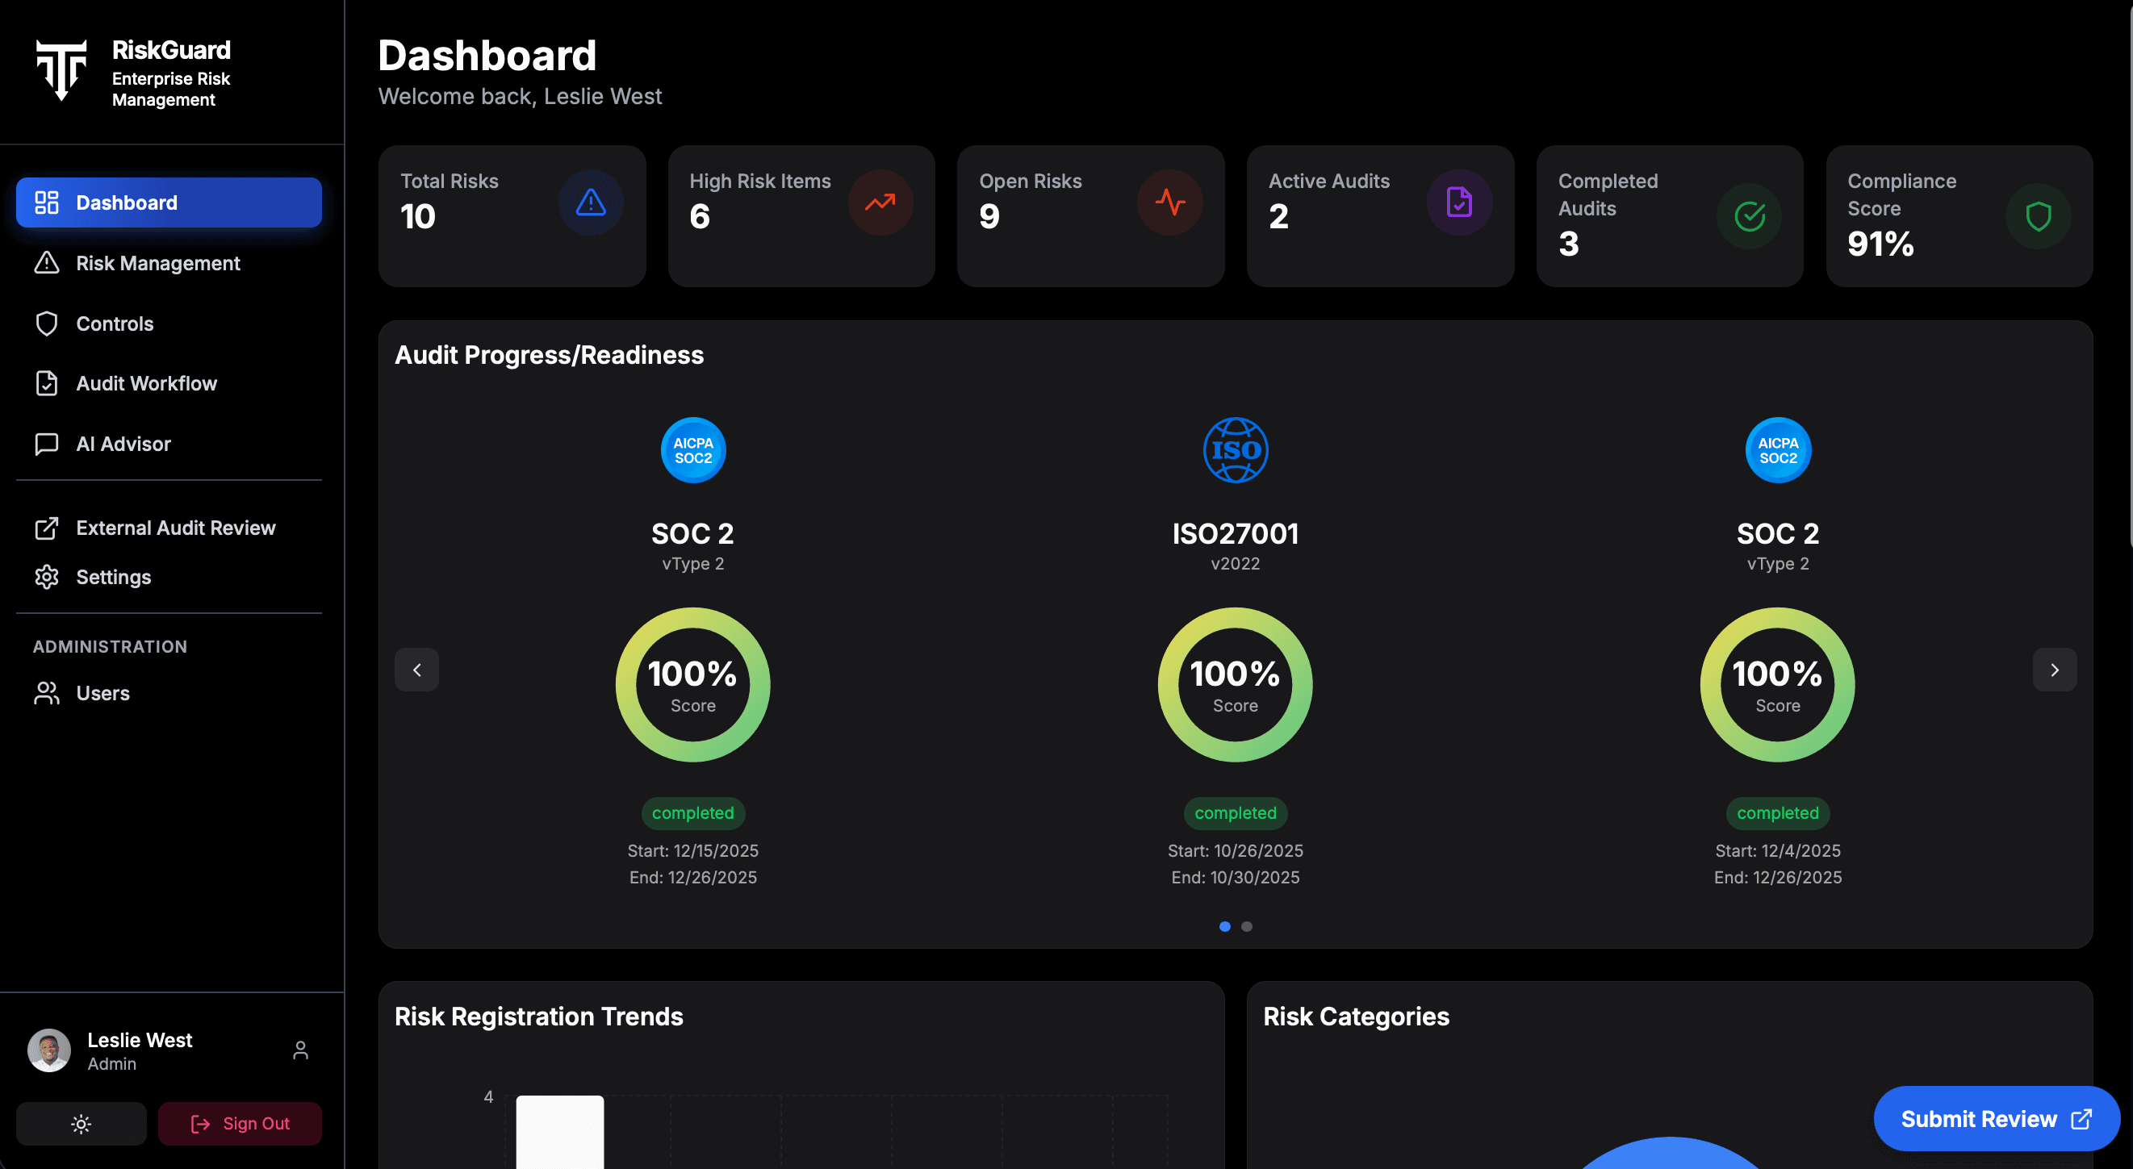Click the Active Audits count 2
The image size is (2133, 1169).
pos(1278,217)
